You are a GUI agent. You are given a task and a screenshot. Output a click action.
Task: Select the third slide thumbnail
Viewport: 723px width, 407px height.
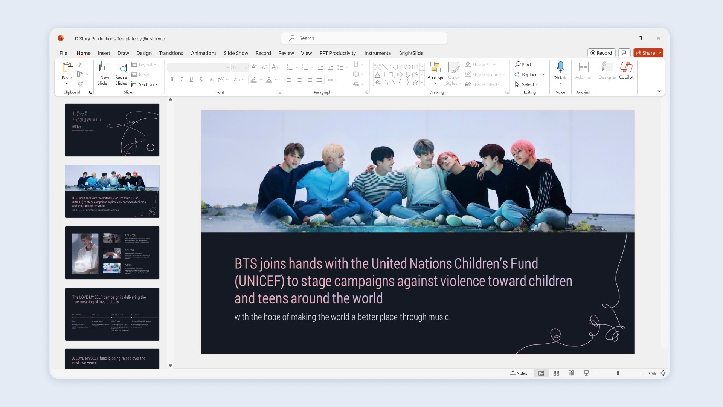point(112,252)
